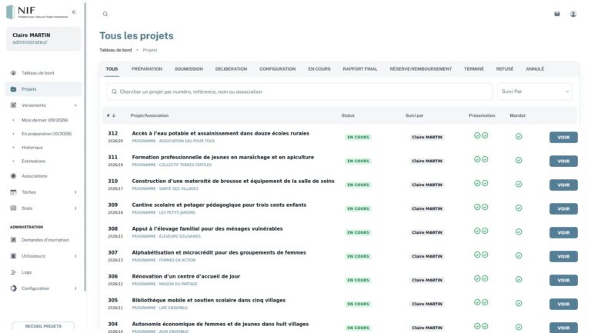Click the Logs icon in sidebar

pos(13,272)
